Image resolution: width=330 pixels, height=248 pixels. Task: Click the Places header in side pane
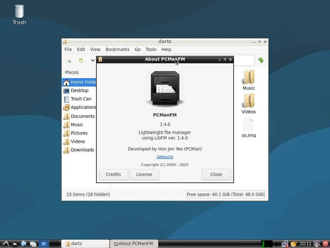(72, 72)
